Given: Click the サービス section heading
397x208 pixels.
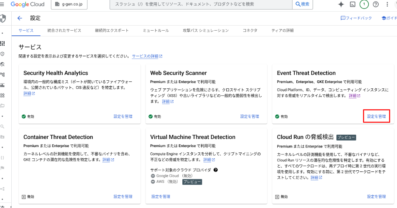Looking at the screenshot, I should tap(30, 47).
